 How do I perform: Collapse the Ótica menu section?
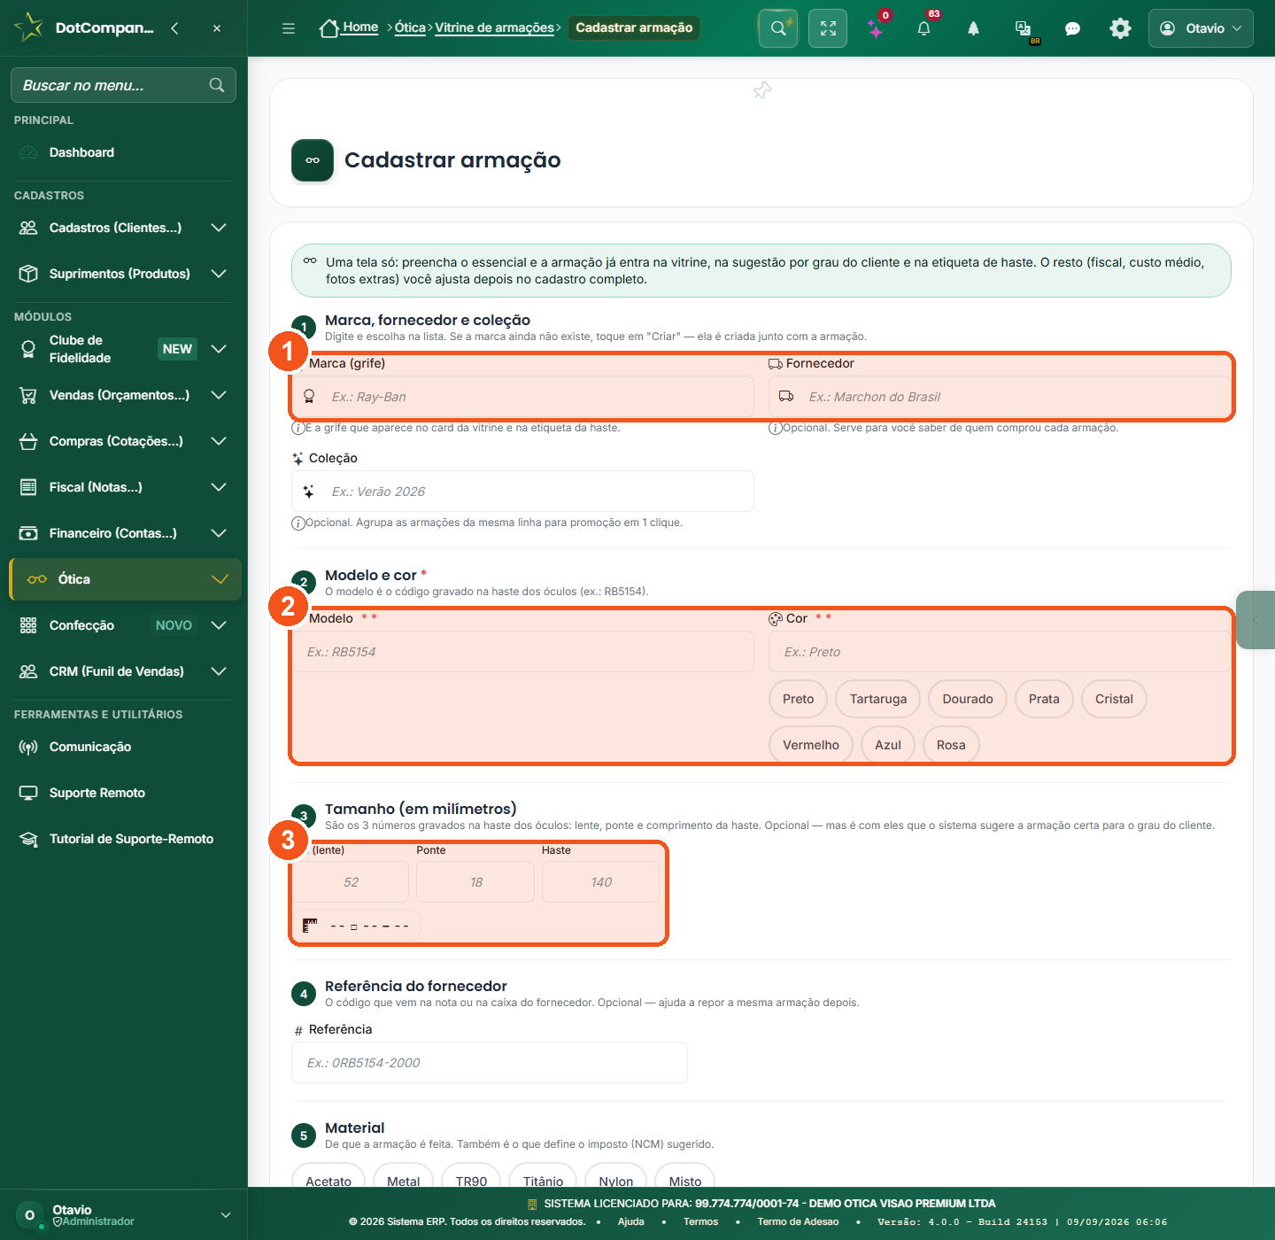(125, 579)
